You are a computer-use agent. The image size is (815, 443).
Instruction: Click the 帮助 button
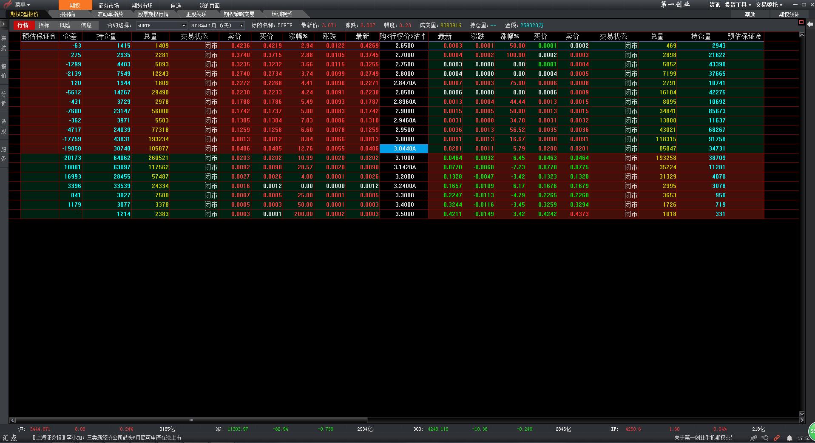[750, 14]
